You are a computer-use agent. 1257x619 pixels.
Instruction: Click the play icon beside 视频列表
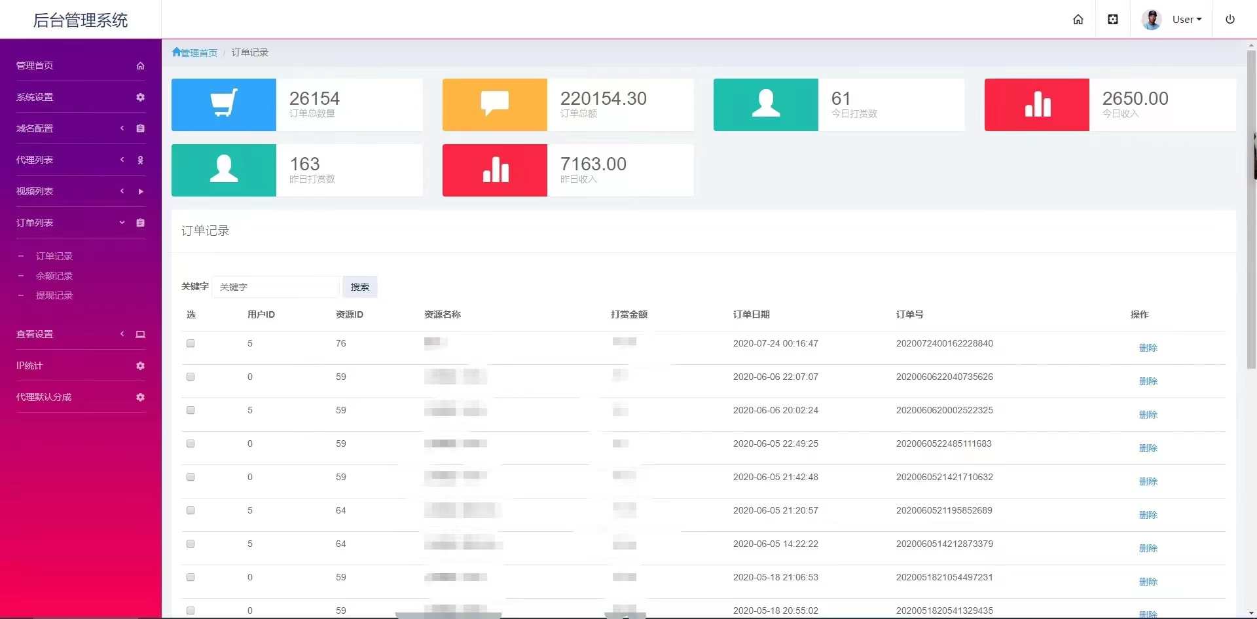(x=140, y=191)
